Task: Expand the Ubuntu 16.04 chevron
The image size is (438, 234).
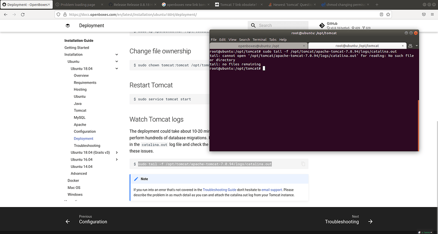Action: click(117, 160)
